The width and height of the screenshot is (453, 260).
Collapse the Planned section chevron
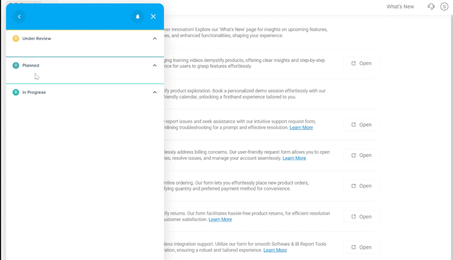154,66
